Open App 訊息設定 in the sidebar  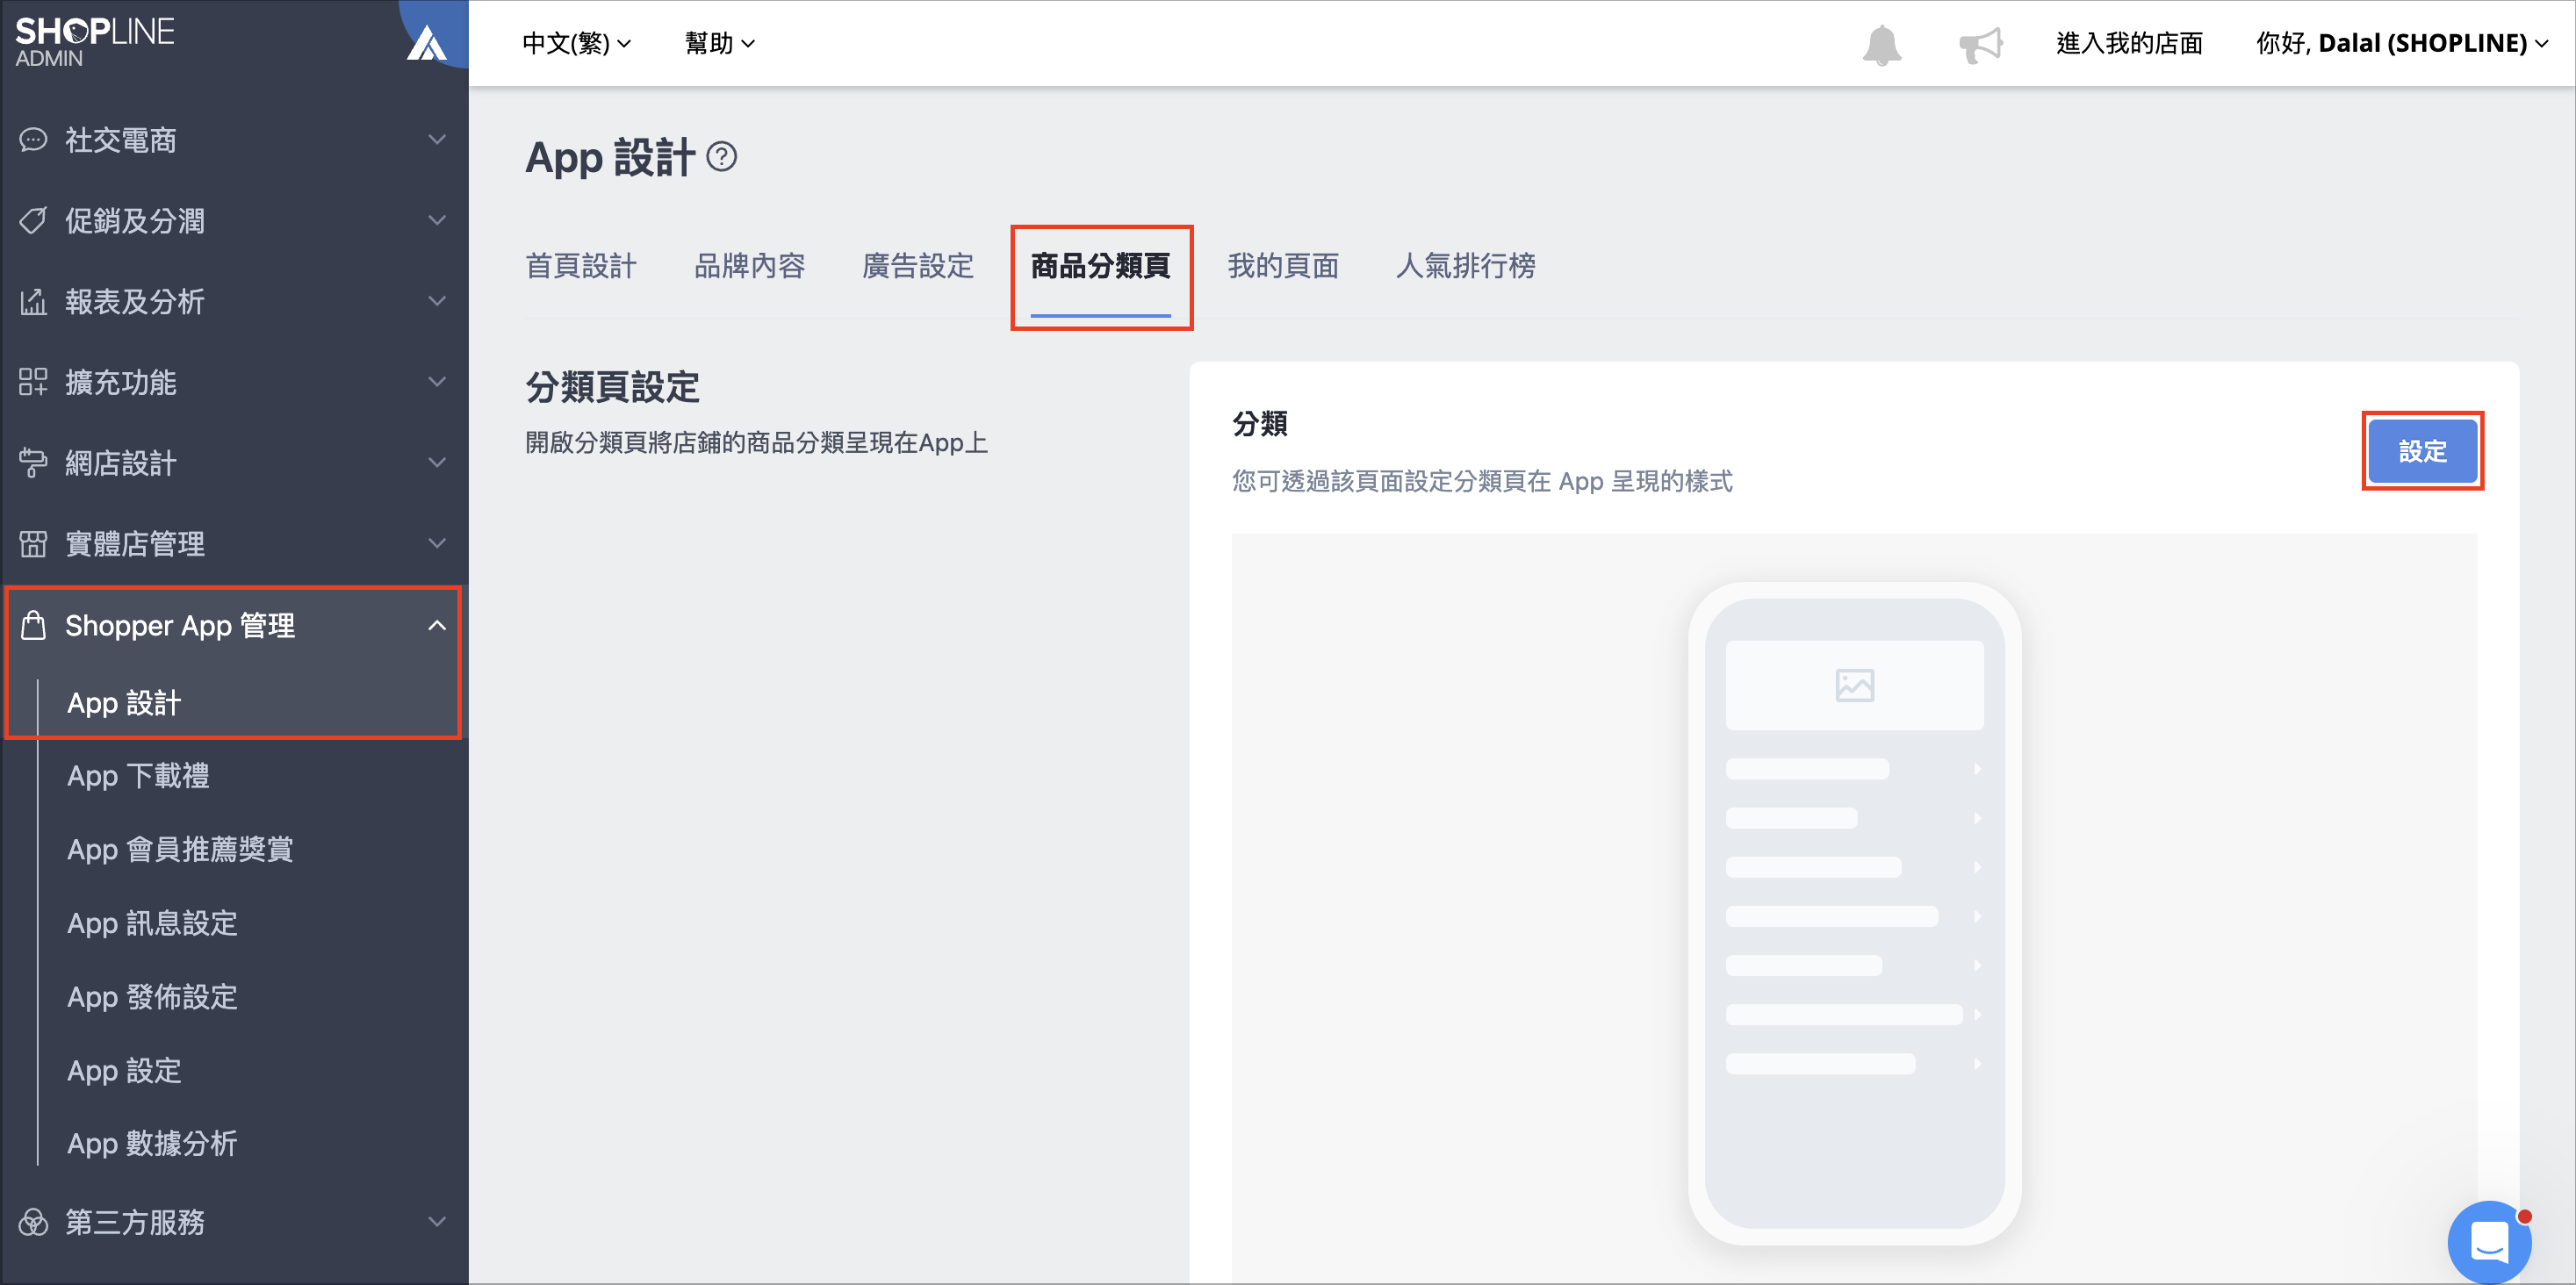click(x=152, y=923)
